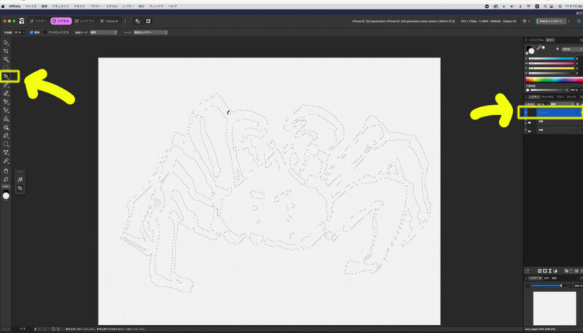Switch to the Pixel persona tab

point(61,21)
